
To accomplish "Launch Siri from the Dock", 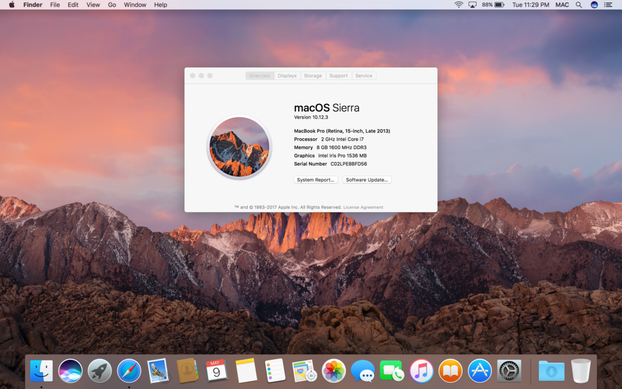I will 70,371.
